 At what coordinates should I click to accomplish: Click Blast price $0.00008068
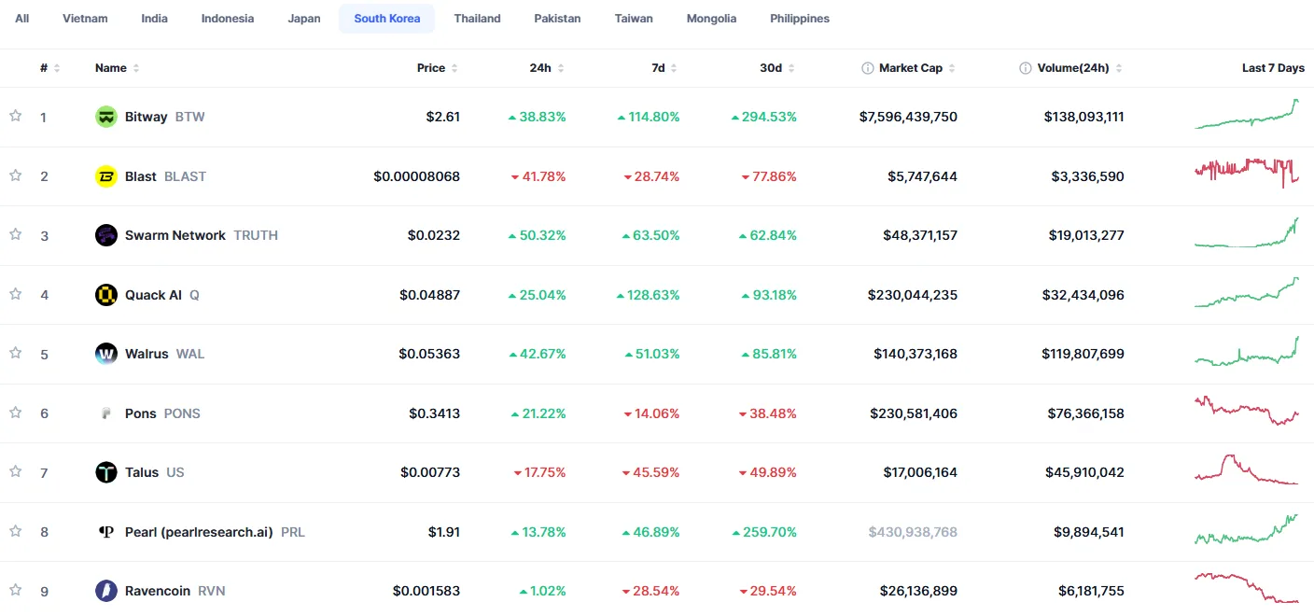click(417, 176)
